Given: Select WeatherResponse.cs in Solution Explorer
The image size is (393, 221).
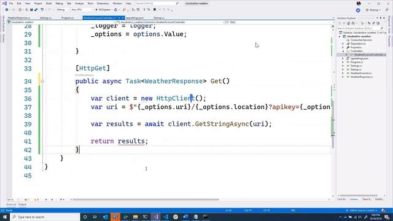Looking at the screenshot, I should tap(362, 77).
